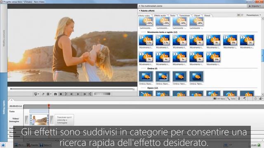264x148 pixels.
Task: Open the Presentazioni dropdown
Action: [253, 15]
